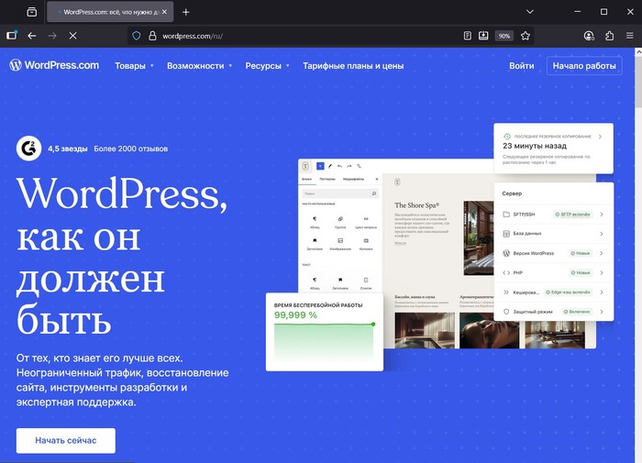Open Тарифные планы и цены
Screen dimensions: 642x463
point(353,66)
